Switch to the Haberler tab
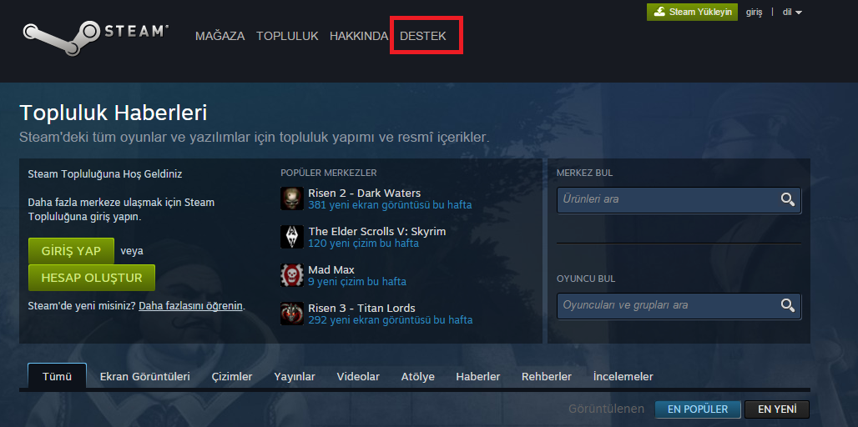The image size is (858, 427). point(478,377)
